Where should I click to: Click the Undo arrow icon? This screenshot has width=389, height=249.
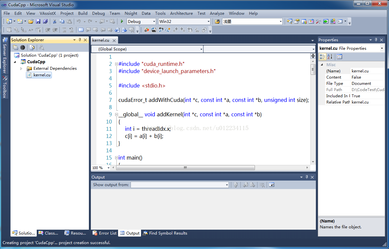click(79, 22)
